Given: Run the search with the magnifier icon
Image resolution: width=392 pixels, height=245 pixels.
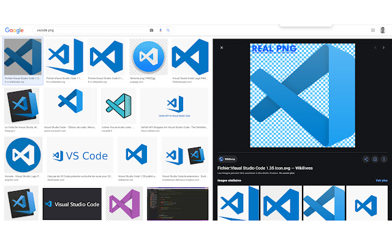Looking at the screenshot, I should [168, 30].
